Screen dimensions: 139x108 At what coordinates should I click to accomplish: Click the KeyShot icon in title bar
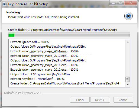pyautogui.click(x=4, y=4)
